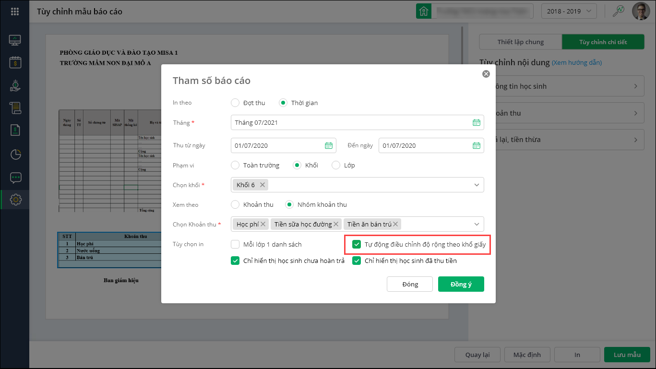This screenshot has height=369, width=656.
Task: Uncheck Tự động điều chỉnh độ rộng
Action: (x=357, y=244)
